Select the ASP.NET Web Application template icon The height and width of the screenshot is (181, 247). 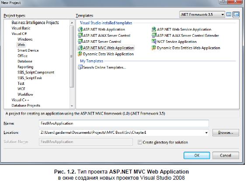80,29
